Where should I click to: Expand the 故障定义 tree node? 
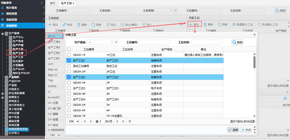pyautogui.click(x=3, y=97)
